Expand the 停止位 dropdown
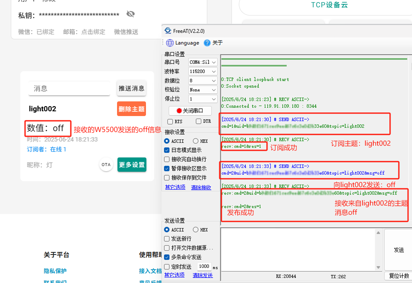Image resolution: width=412 pixels, height=283 pixels. [203, 99]
